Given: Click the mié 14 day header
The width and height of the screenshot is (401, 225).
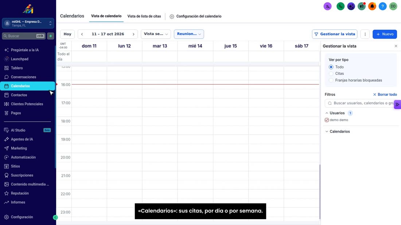Looking at the screenshot, I should coord(195,46).
